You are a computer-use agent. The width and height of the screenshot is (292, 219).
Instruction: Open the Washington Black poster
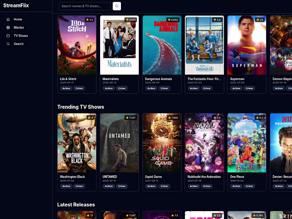[x=77, y=143]
